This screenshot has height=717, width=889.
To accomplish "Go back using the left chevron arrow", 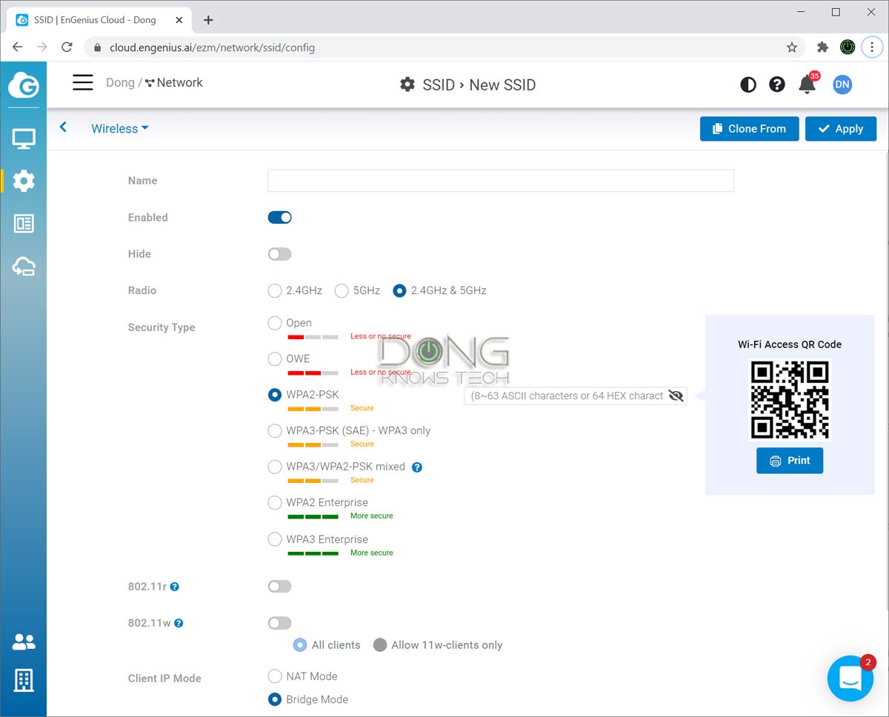I will coord(64,127).
